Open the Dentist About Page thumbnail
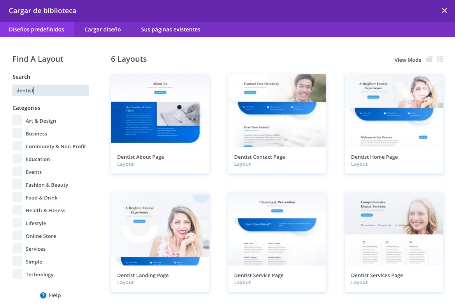455x307 pixels. tap(160, 110)
